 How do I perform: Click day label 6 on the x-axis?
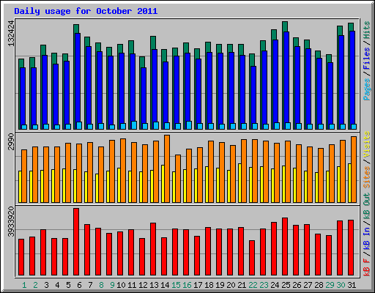coord(79,285)
